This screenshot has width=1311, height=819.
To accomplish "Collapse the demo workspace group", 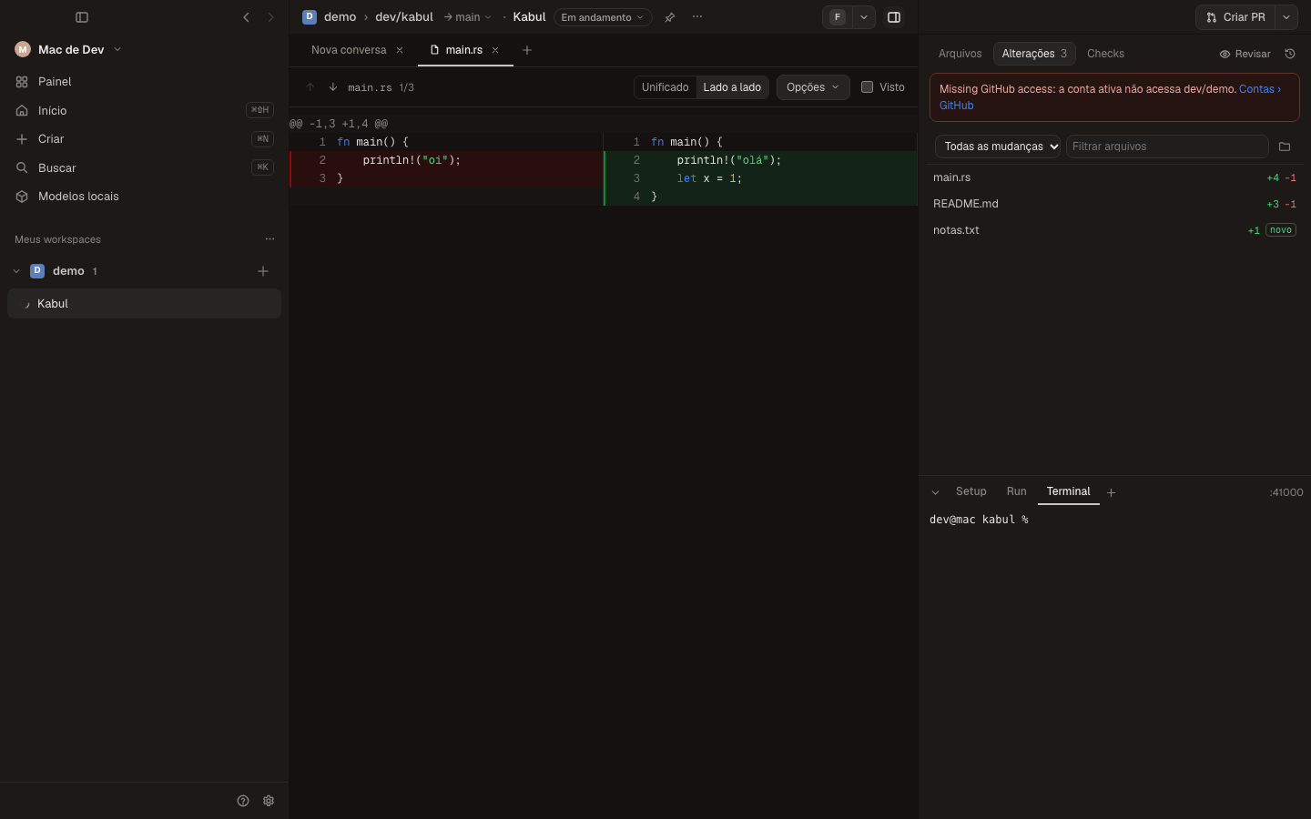I will 16,271.
